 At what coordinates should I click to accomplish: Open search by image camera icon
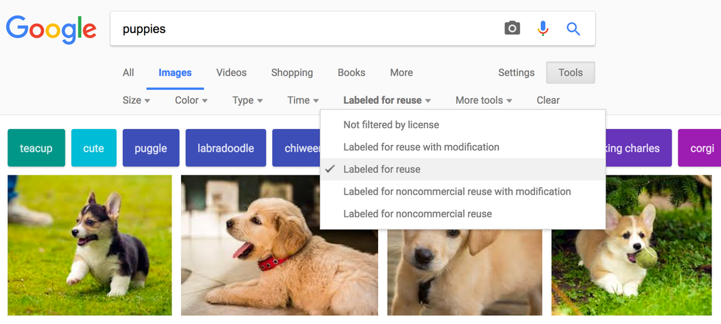click(512, 29)
